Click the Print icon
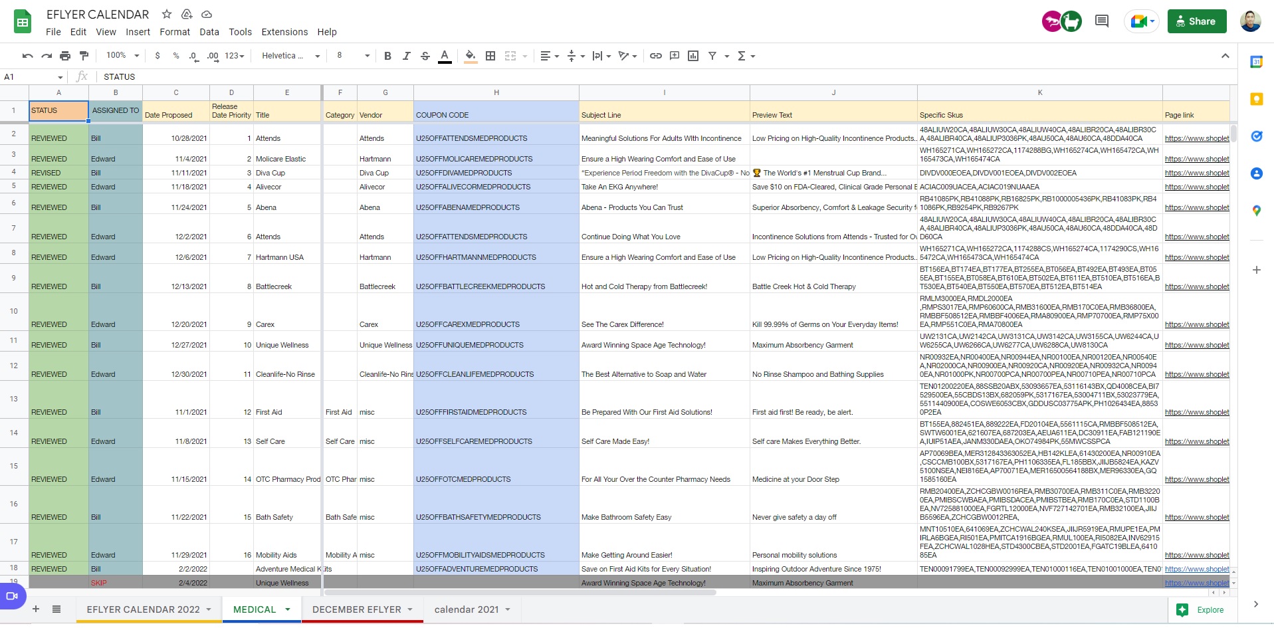The width and height of the screenshot is (1274, 644). coord(65,56)
